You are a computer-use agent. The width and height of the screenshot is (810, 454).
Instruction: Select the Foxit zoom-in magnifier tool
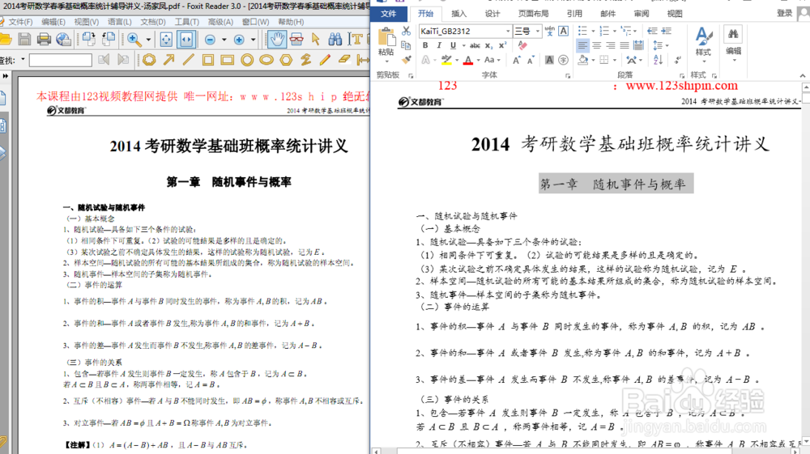coord(134,39)
